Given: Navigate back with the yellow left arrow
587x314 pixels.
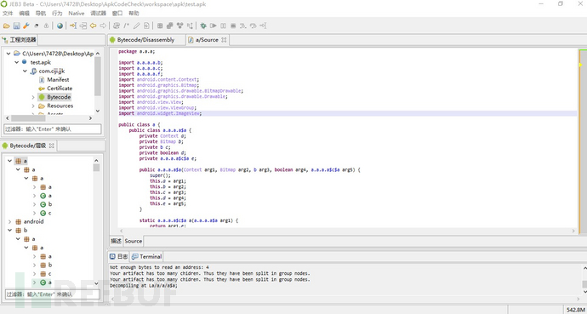Looking at the screenshot, I should click(x=94, y=26).
